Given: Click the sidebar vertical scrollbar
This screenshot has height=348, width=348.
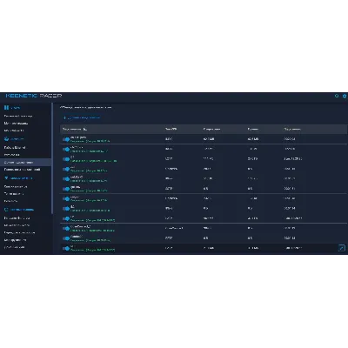Looking at the screenshot, I should coord(52,158).
